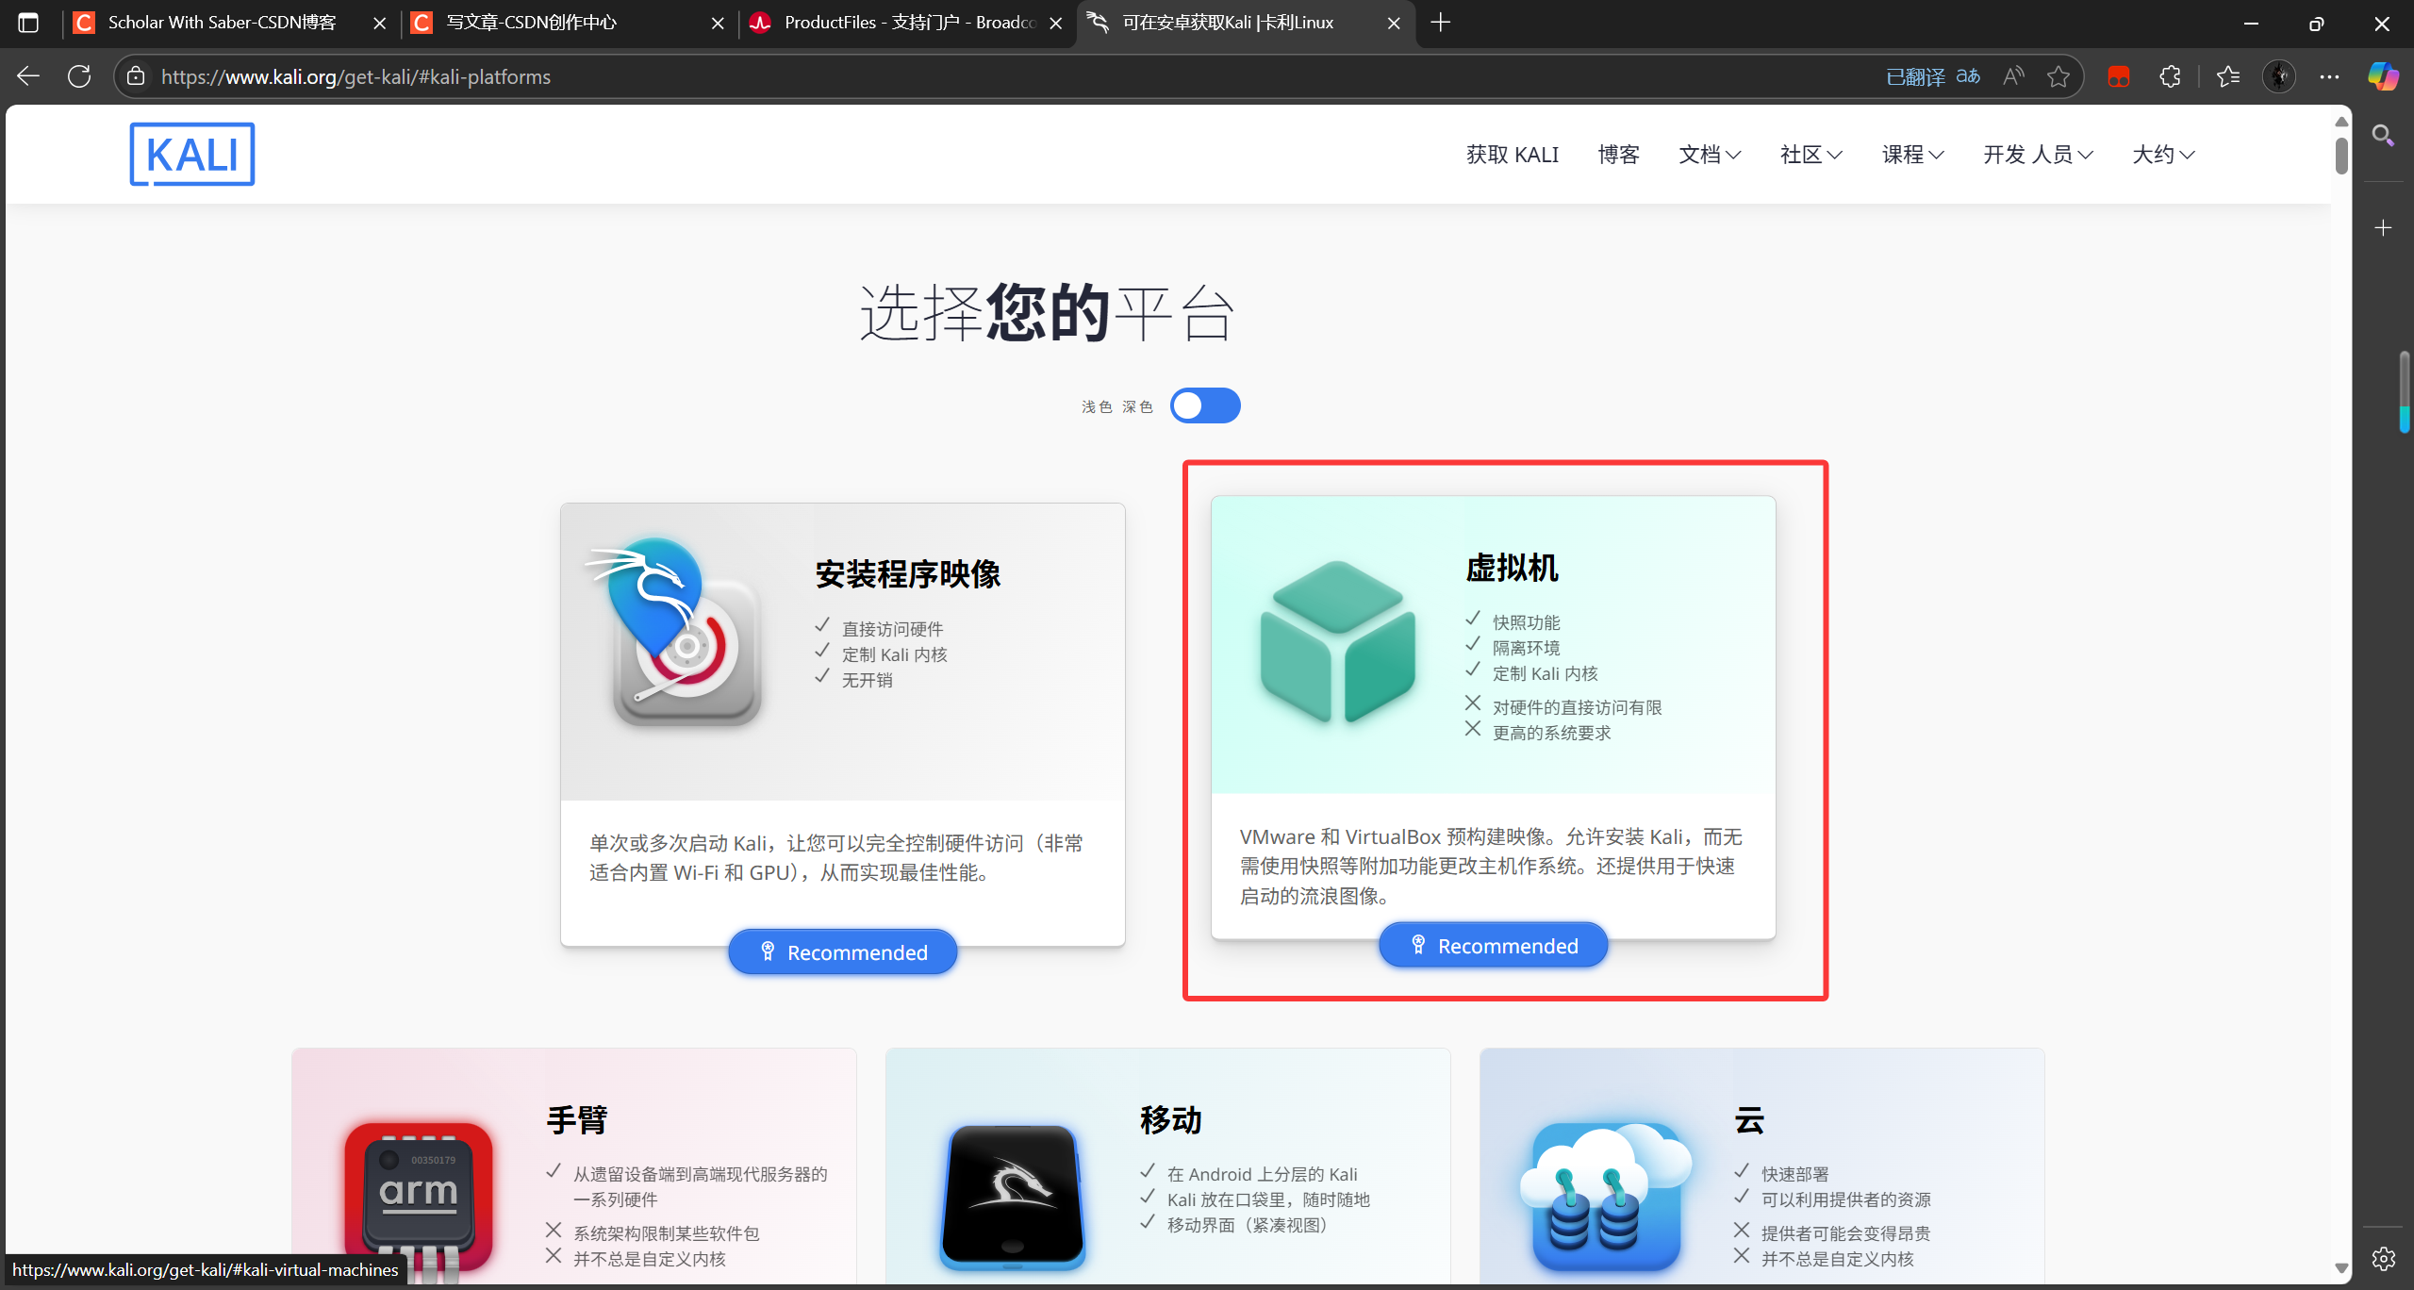This screenshot has width=2414, height=1290.
Task: Open the 虚拟机 card title
Action: click(1512, 568)
